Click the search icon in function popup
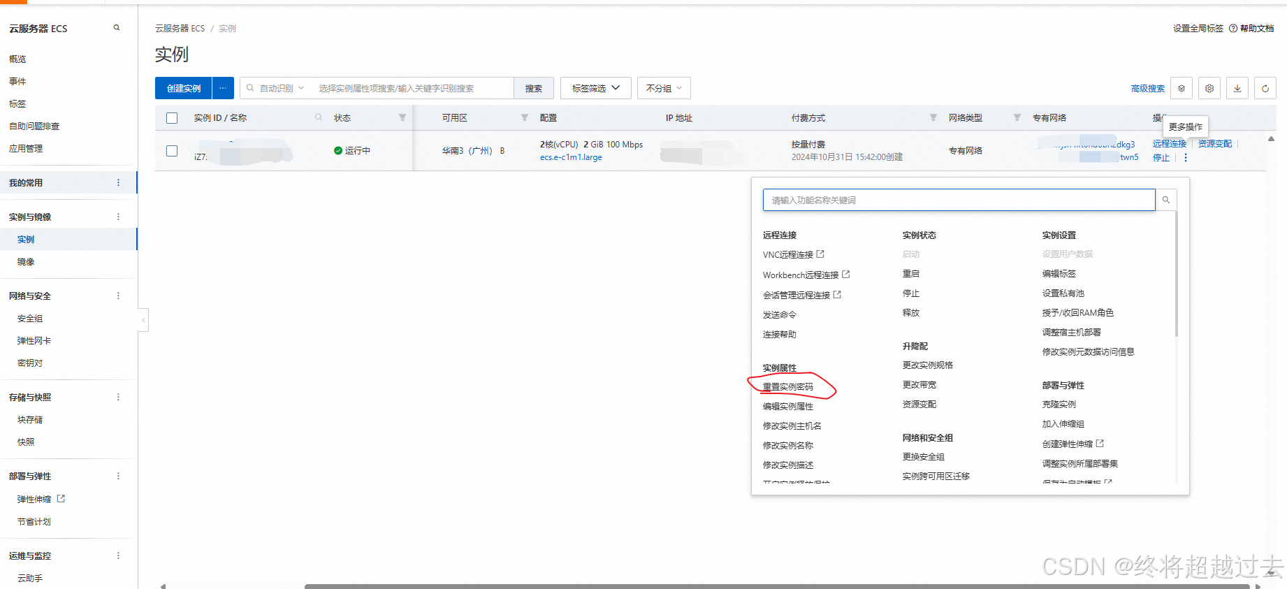Viewport: 1287px width, 589px height. [x=1165, y=200]
